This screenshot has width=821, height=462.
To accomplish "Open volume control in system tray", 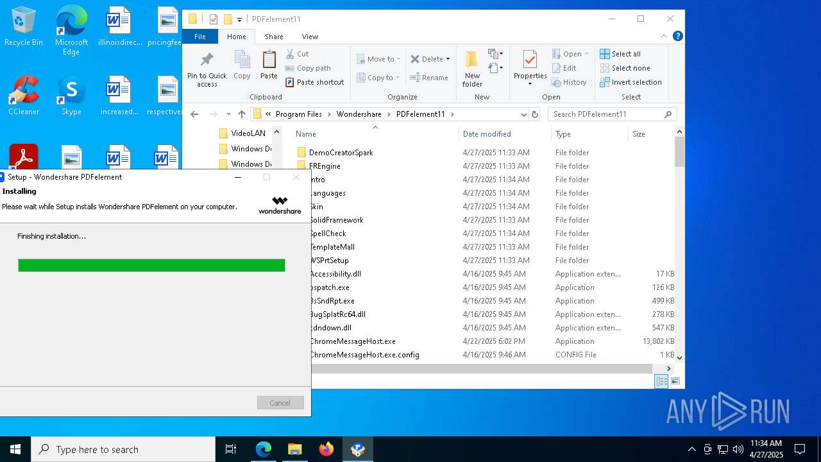I will coord(738,449).
